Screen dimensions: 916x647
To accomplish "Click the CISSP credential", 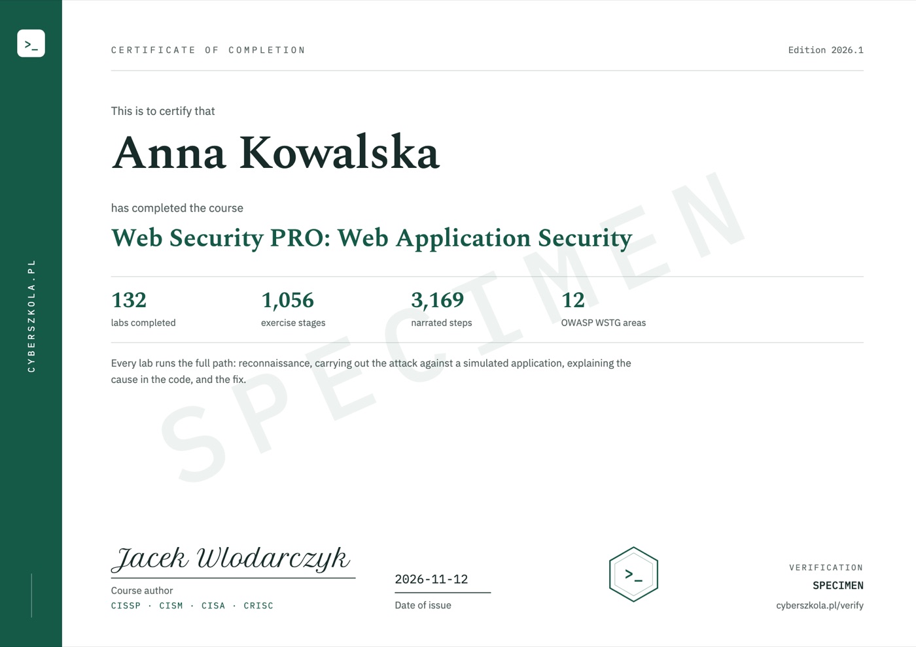I will coord(126,606).
